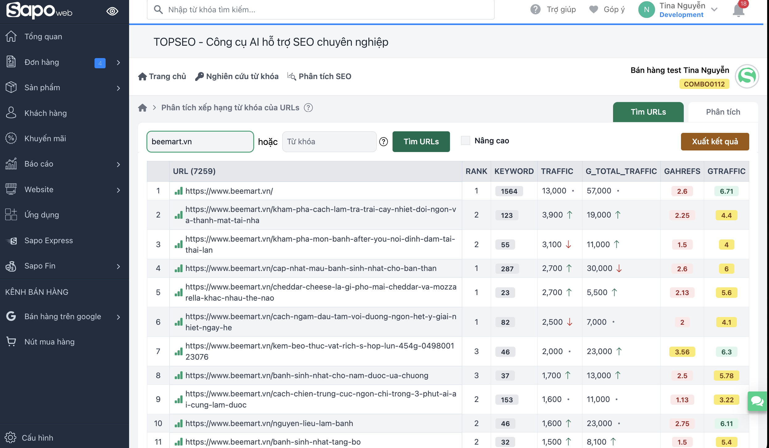Open the Cấu hình gear settings
Viewport: 769px width, 448px height.
coord(11,437)
